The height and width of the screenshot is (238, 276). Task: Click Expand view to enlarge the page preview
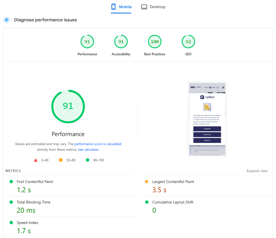coord(257,171)
